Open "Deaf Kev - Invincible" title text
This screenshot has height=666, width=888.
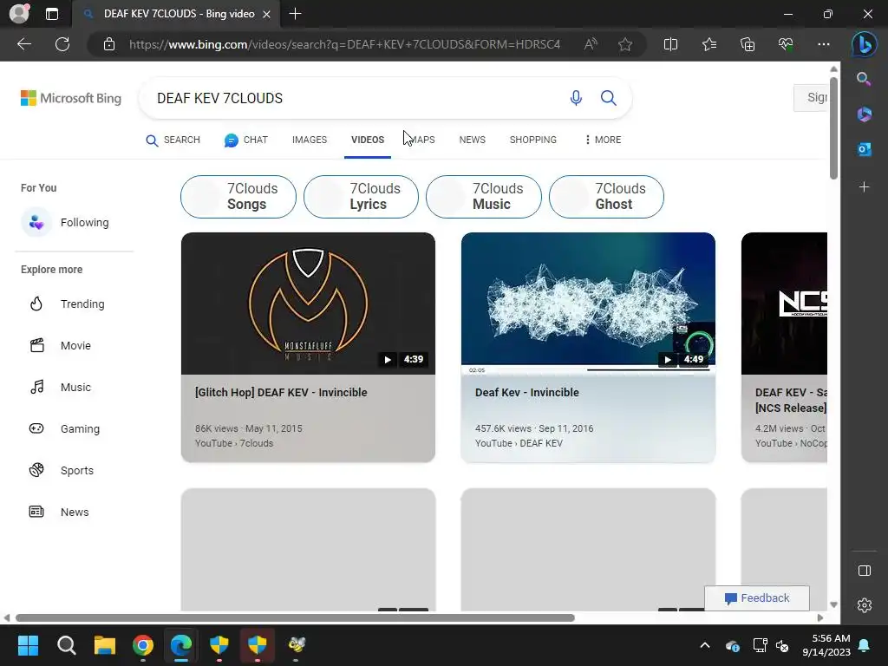526,393
